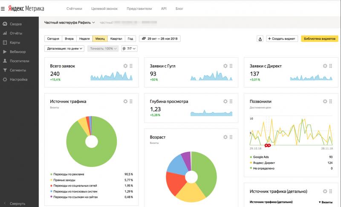The height and width of the screenshot is (207, 341).
Task: Click drag handle of Возраст widget
Action: pos(231,137)
